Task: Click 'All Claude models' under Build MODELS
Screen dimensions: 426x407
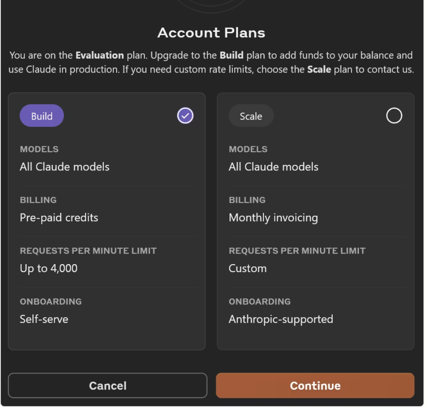Action: (65, 167)
